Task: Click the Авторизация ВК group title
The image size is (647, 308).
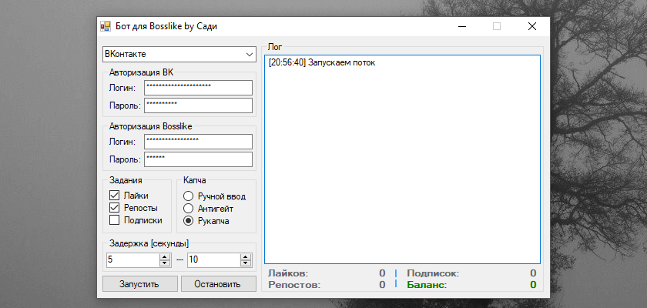Action: pos(142,72)
